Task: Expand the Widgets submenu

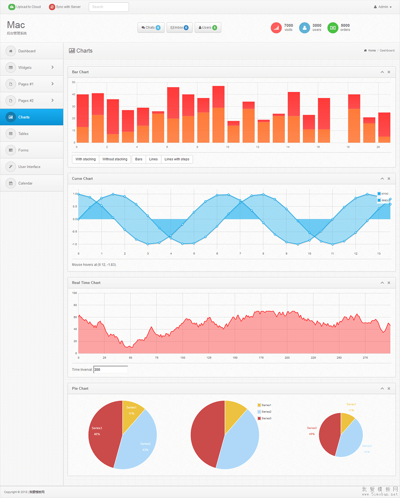Action: coord(52,67)
